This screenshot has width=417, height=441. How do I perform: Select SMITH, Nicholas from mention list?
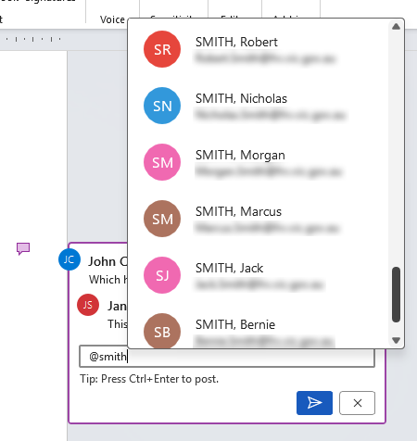(x=258, y=106)
